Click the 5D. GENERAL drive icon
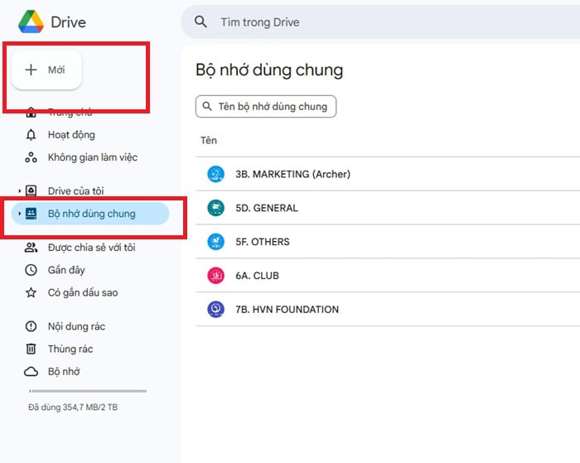The height and width of the screenshot is (463, 580). click(215, 208)
